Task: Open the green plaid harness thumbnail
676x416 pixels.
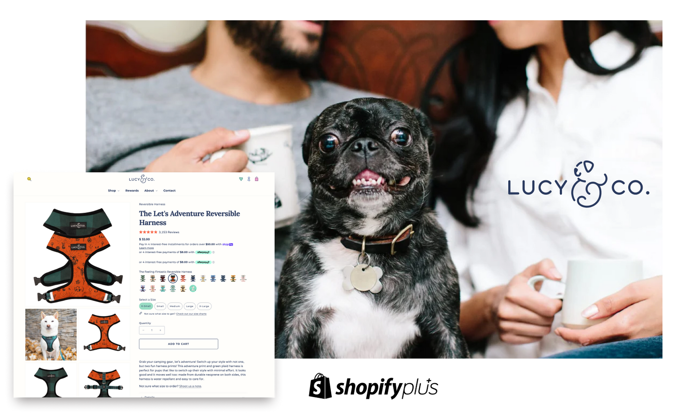Action: point(51,380)
